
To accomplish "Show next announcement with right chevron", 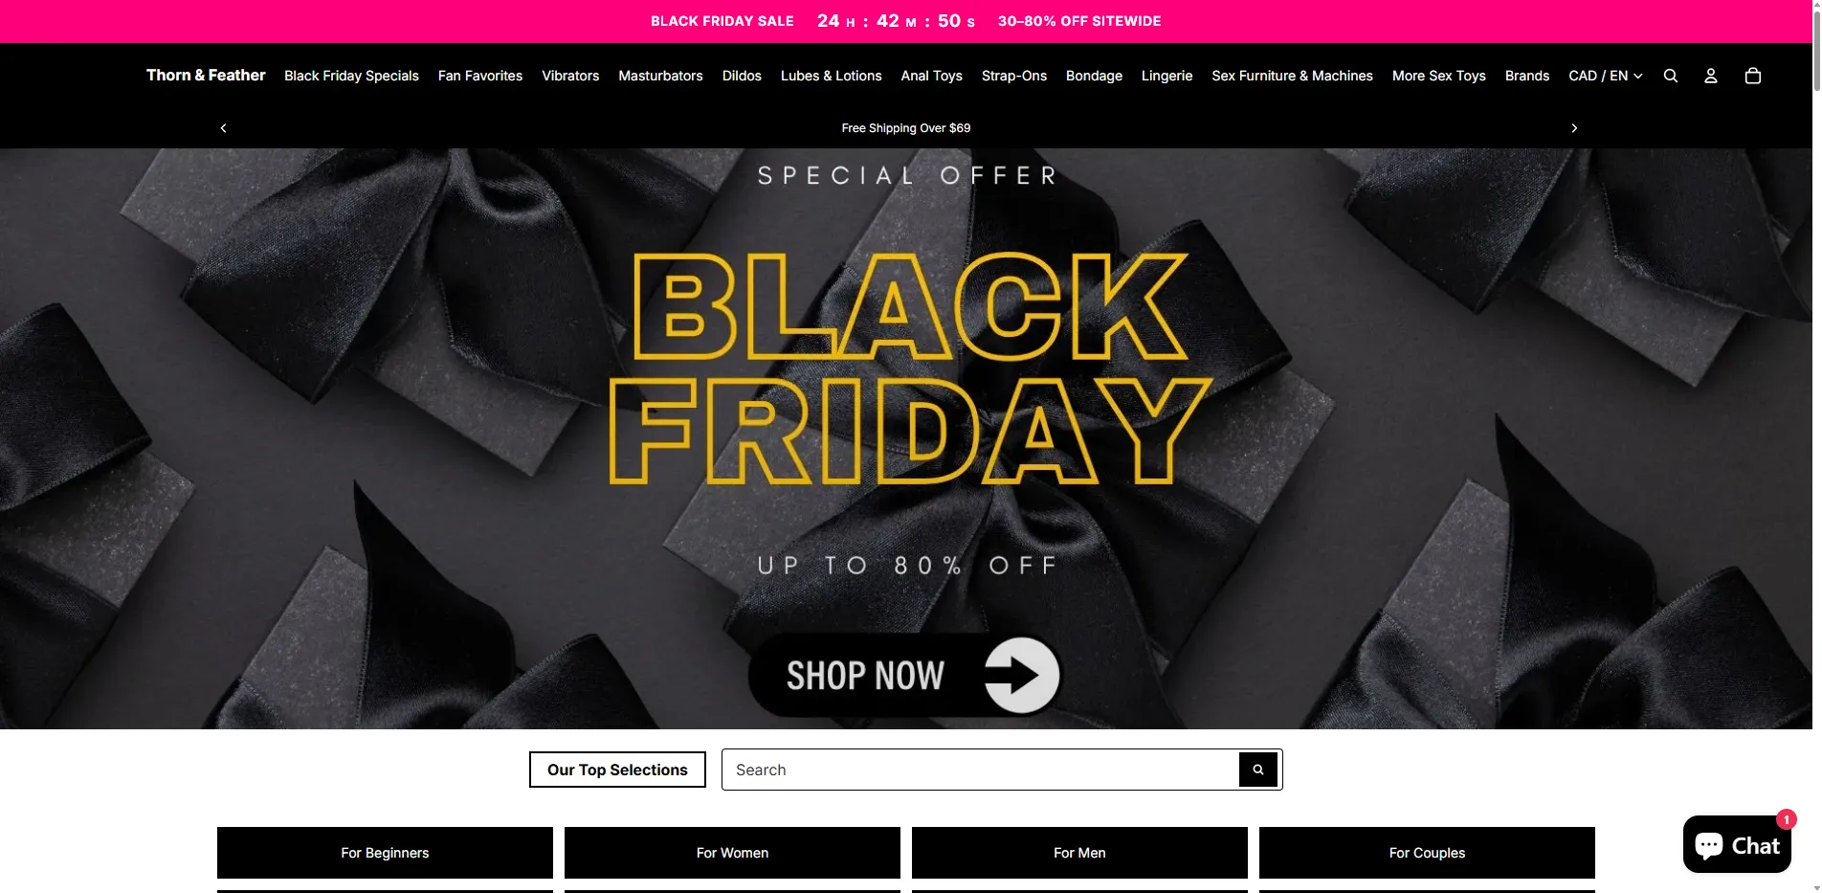I will point(1574,128).
